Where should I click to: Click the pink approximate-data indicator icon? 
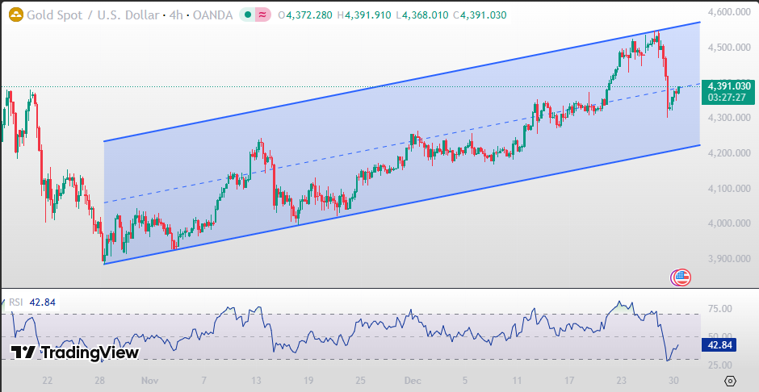pyautogui.click(x=262, y=15)
